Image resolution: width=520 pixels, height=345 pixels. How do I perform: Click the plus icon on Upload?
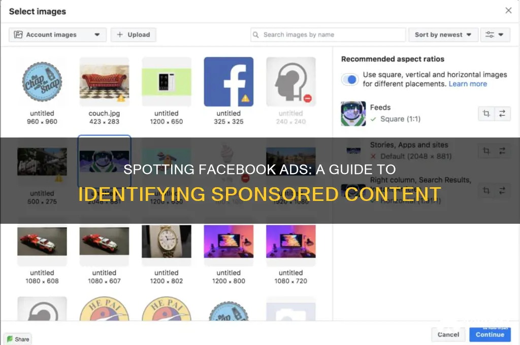click(120, 34)
